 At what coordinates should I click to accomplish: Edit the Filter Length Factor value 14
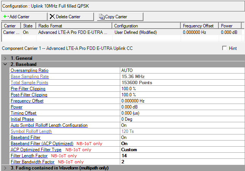(182, 156)
